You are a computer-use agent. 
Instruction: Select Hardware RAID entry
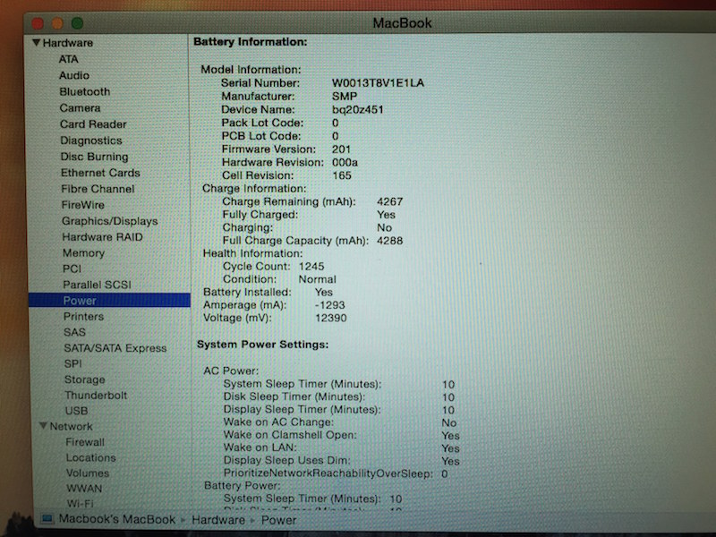[x=103, y=237]
